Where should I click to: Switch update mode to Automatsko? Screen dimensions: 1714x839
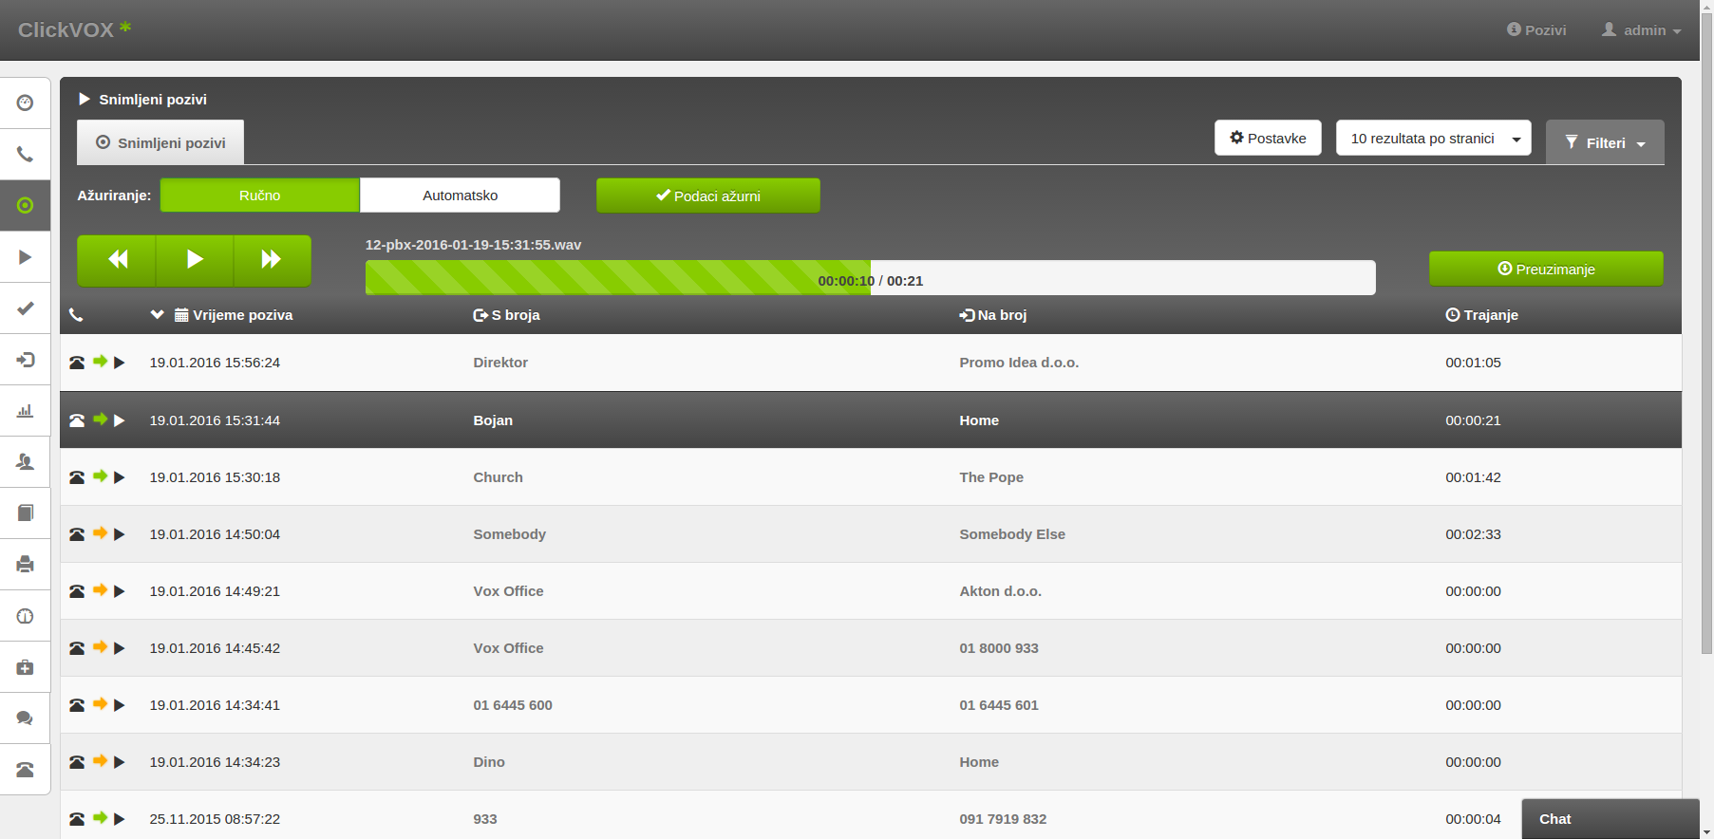(460, 196)
